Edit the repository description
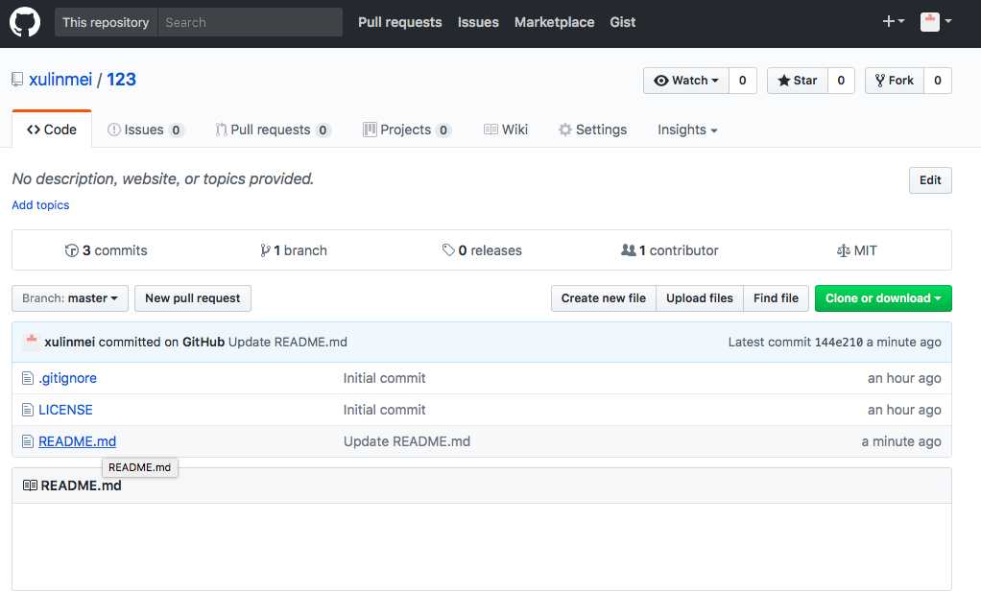This screenshot has height=616, width=981. (x=930, y=180)
